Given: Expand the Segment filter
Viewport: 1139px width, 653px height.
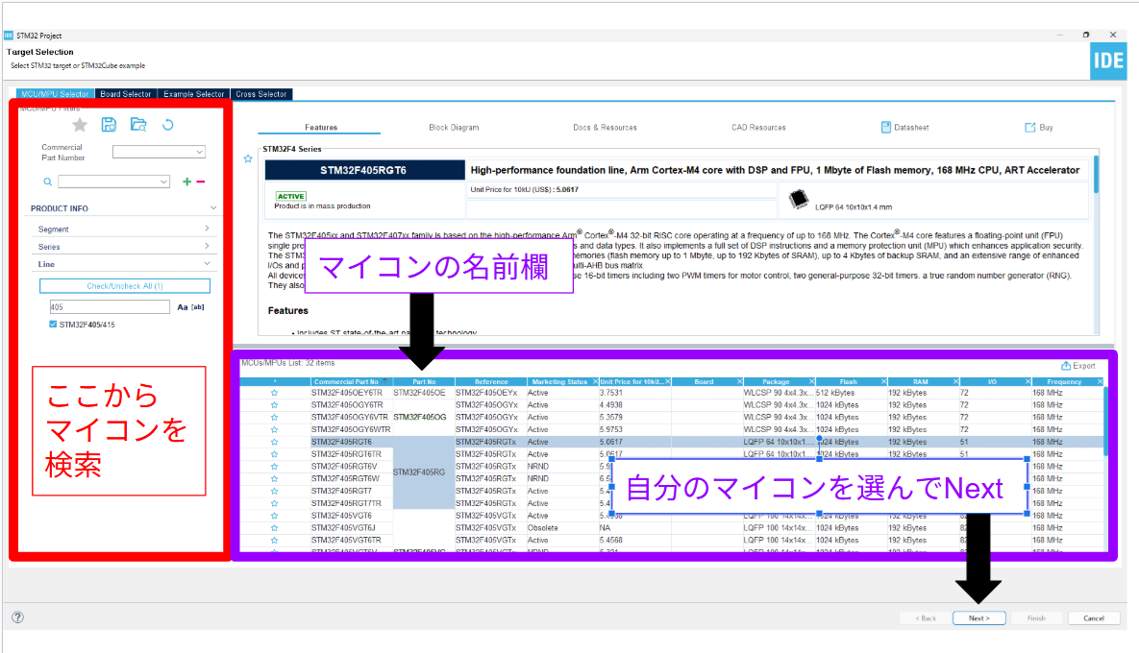Looking at the screenshot, I should tap(207, 229).
